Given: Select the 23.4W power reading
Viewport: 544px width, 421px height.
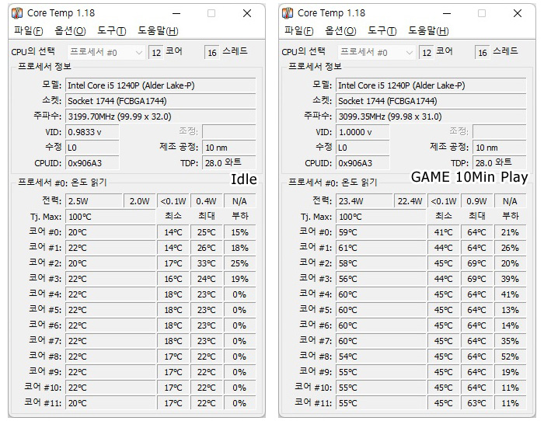Looking at the screenshot, I should [364, 201].
